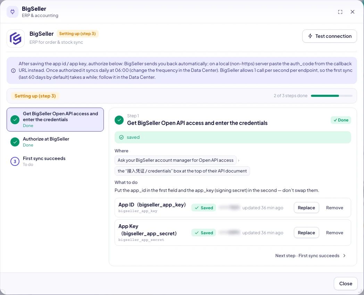The width and height of the screenshot is (364, 295).
Task: Click the BigSeller logo thumbnail
Action: [x=16, y=39]
